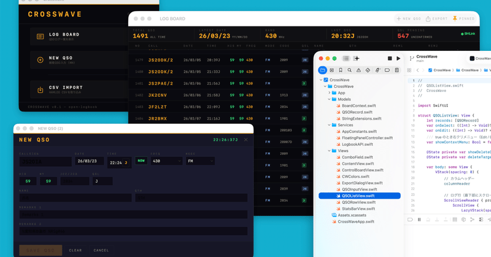
Task: Click the QSL badge on the JK2CNV row
Action: pyautogui.click(x=304, y=95)
